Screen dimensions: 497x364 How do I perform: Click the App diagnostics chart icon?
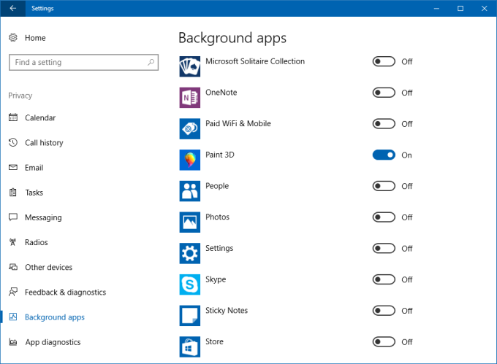coord(13,342)
